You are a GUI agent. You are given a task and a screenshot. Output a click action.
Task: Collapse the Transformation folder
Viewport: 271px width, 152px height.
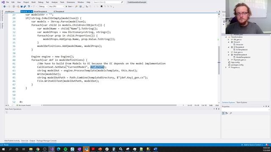(x=226, y=37)
